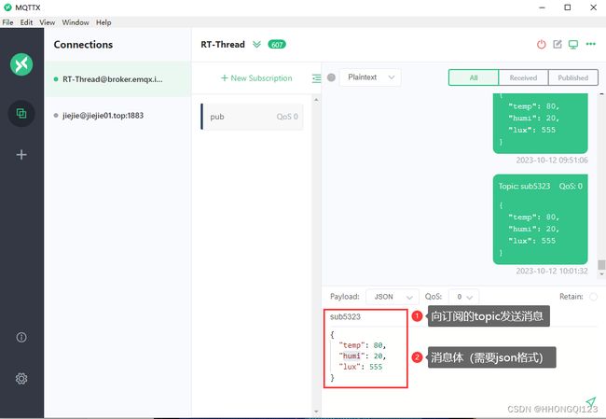This screenshot has height=419, width=606.
Task: Send the message with paper-plane icon
Action: pyautogui.click(x=590, y=402)
